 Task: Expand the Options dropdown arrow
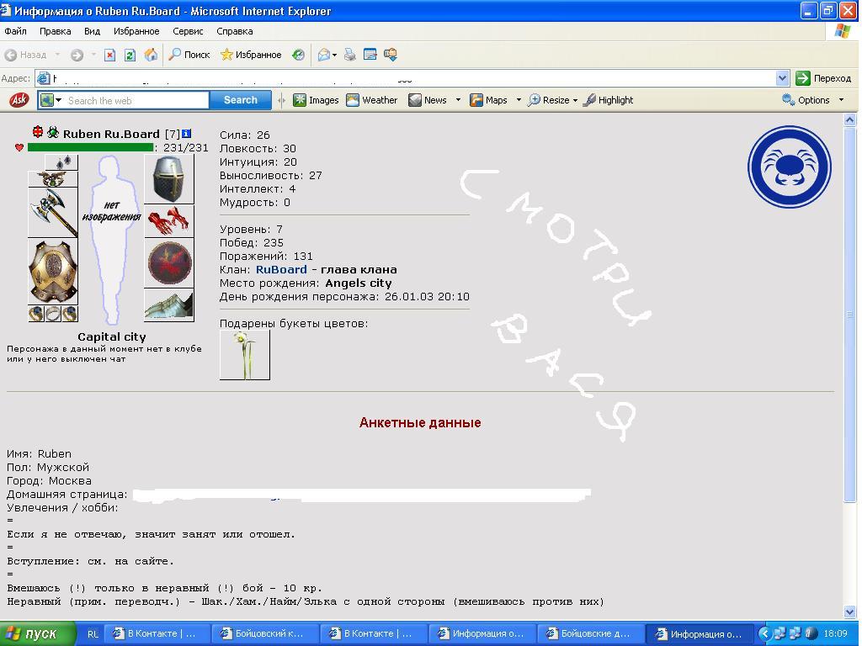[841, 100]
